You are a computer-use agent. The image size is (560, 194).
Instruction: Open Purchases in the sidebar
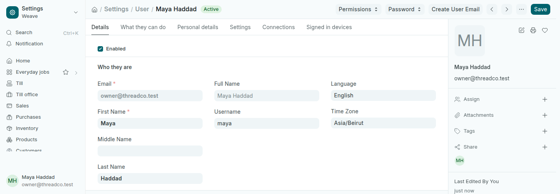[x=42, y=117]
